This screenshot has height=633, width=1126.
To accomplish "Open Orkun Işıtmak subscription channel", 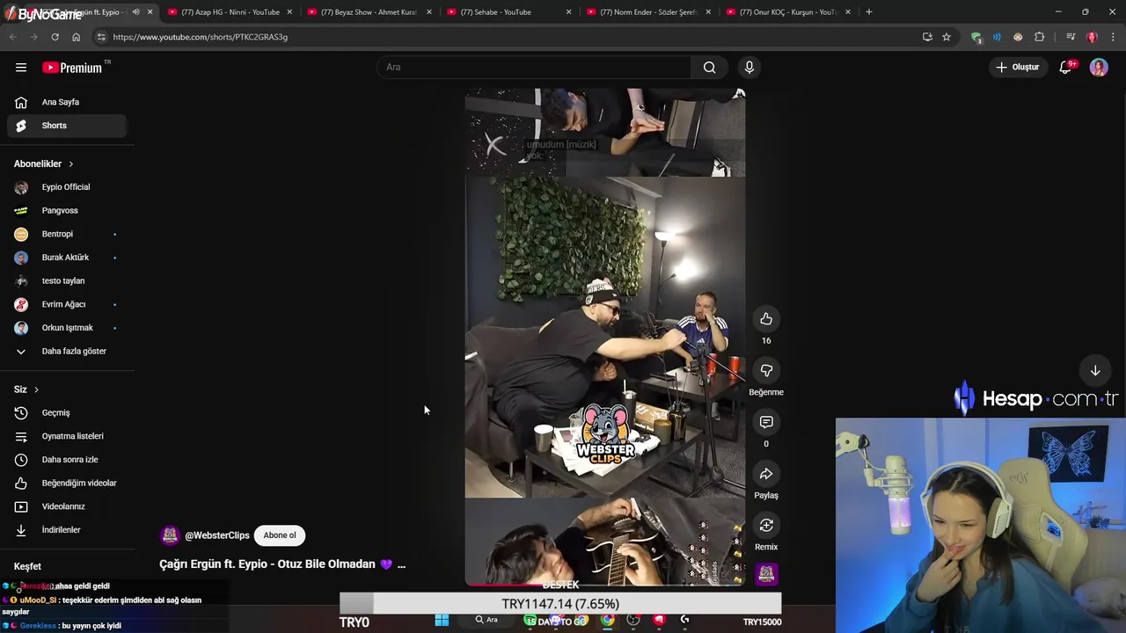I will pos(67,328).
